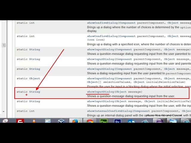The width and height of the screenshot is (191, 143).
Task: Click the Object[] link before selectionValues
Action: pos(94,82)
